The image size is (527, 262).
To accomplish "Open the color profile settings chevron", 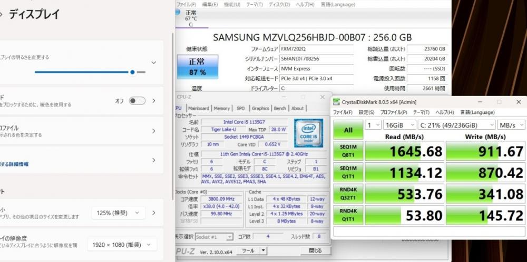I will (154, 131).
